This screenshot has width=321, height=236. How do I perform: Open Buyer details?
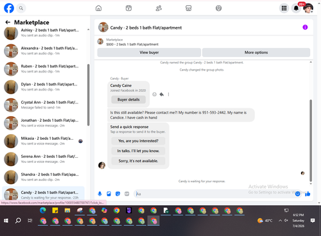128,99
